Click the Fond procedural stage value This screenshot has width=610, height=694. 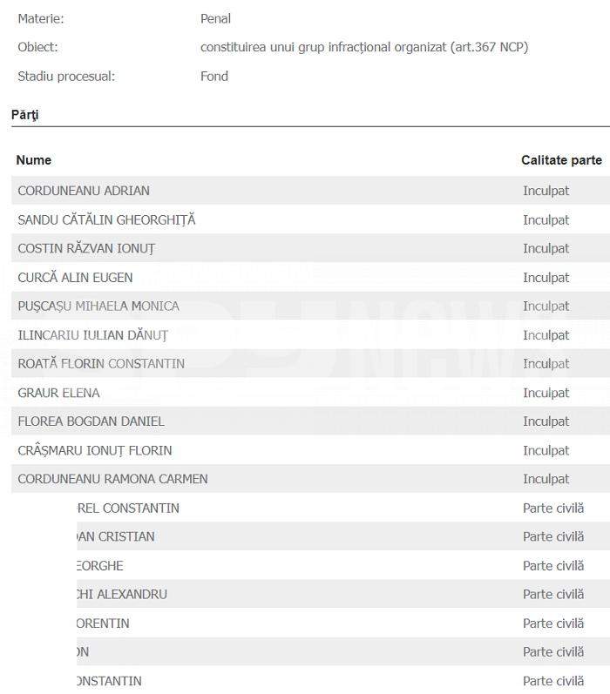[x=214, y=76]
